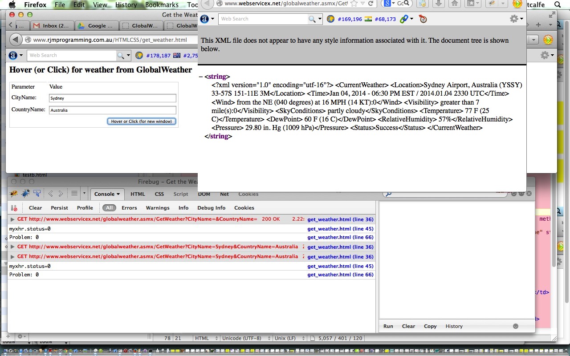Image resolution: width=570 pixels, height=356 pixels.
Task: Click the Bookmarks menu icon in popup navbar
Action: coord(472,4)
